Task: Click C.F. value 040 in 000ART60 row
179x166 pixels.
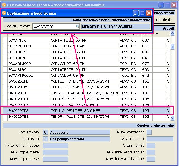Action: point(146,58)
